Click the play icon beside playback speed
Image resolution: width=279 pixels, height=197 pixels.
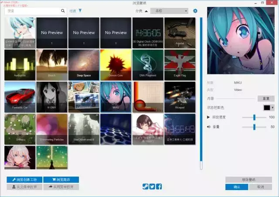click(208, 117)
